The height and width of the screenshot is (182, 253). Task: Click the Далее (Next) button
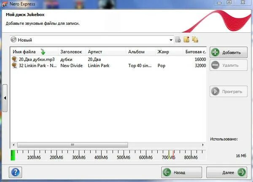(x=227, y=172)
